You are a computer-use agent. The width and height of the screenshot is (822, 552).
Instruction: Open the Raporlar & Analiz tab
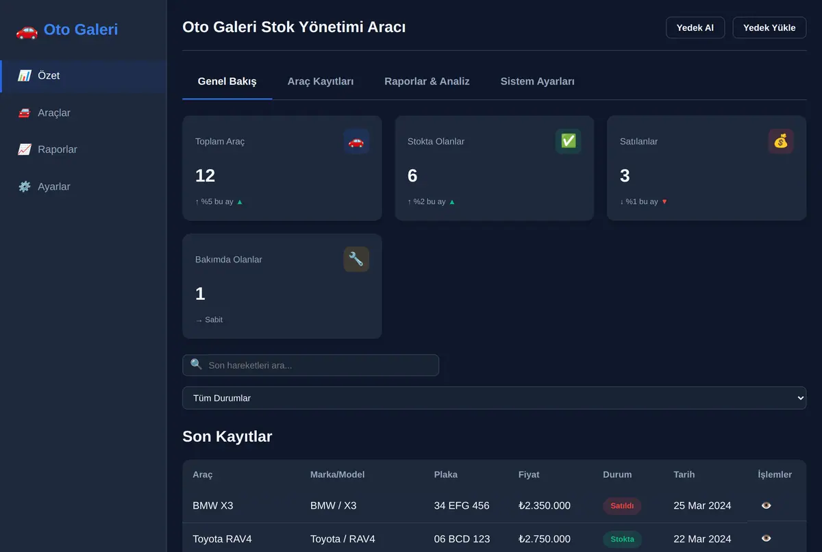coord(427,81)
